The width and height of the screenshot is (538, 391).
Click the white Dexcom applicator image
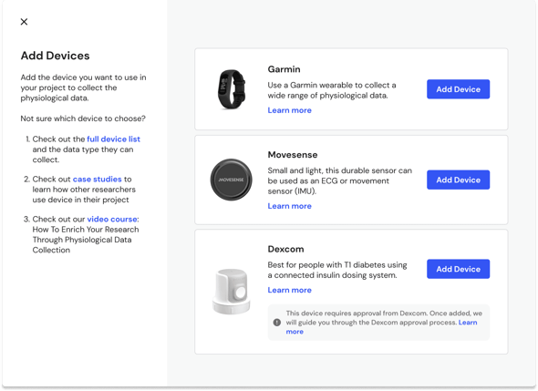(232, 292)
